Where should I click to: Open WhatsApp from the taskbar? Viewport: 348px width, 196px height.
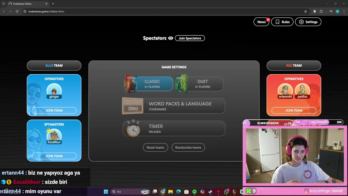tap(226, 192)
